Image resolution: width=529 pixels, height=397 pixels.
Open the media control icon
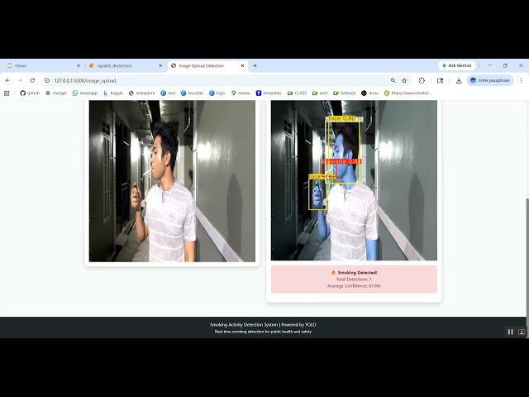click(x=440, y=80)
